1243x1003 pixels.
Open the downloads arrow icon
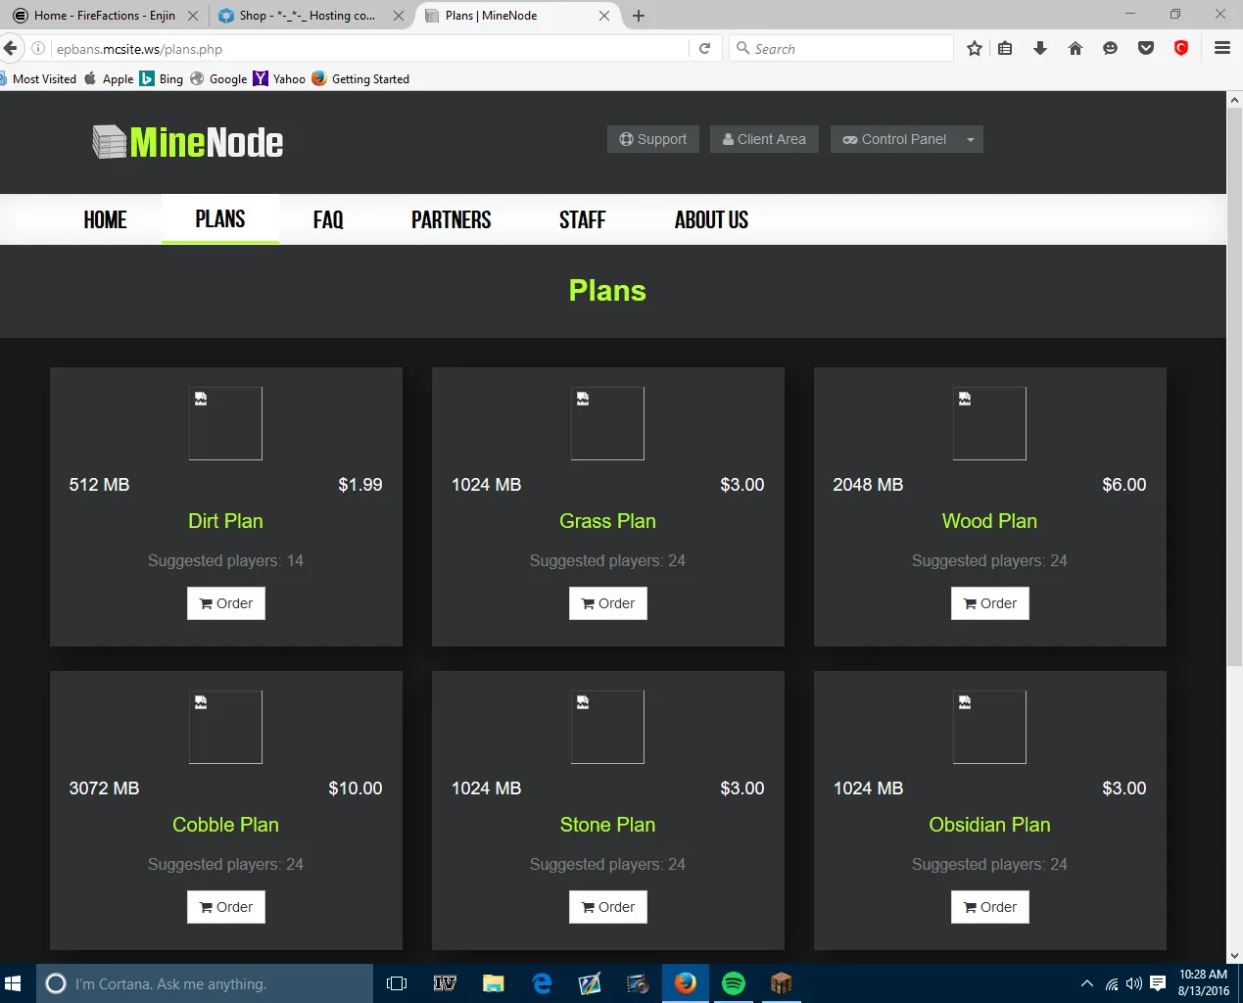click(1040, 48)
